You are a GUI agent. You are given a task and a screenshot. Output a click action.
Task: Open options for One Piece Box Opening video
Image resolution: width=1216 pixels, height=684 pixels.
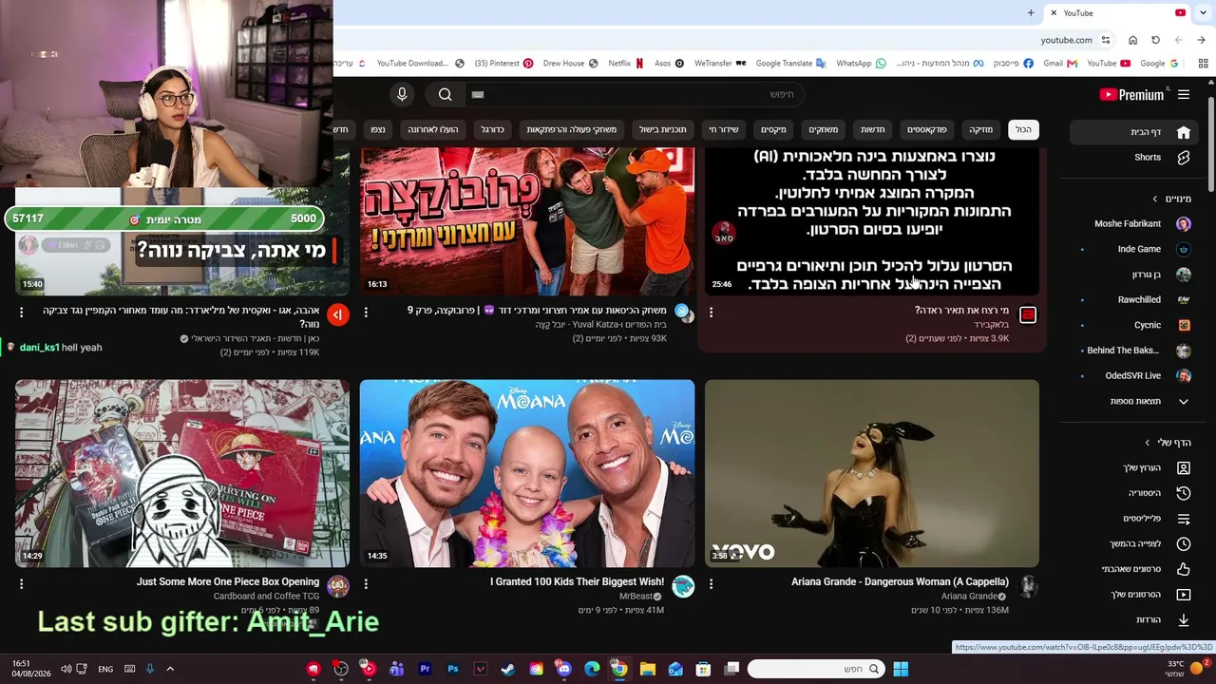tap(21, 583)
